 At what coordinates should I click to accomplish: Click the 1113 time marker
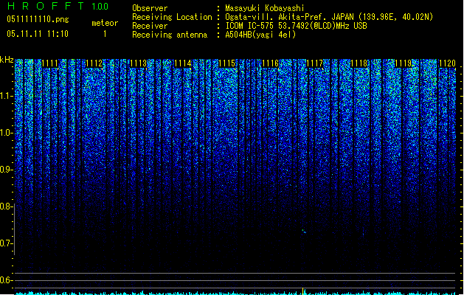[138, 63]
